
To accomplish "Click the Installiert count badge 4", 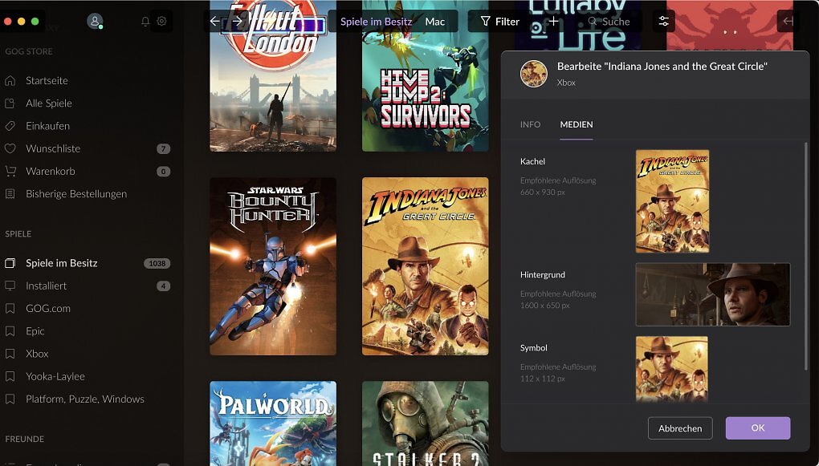I will [x=164, y=286].
